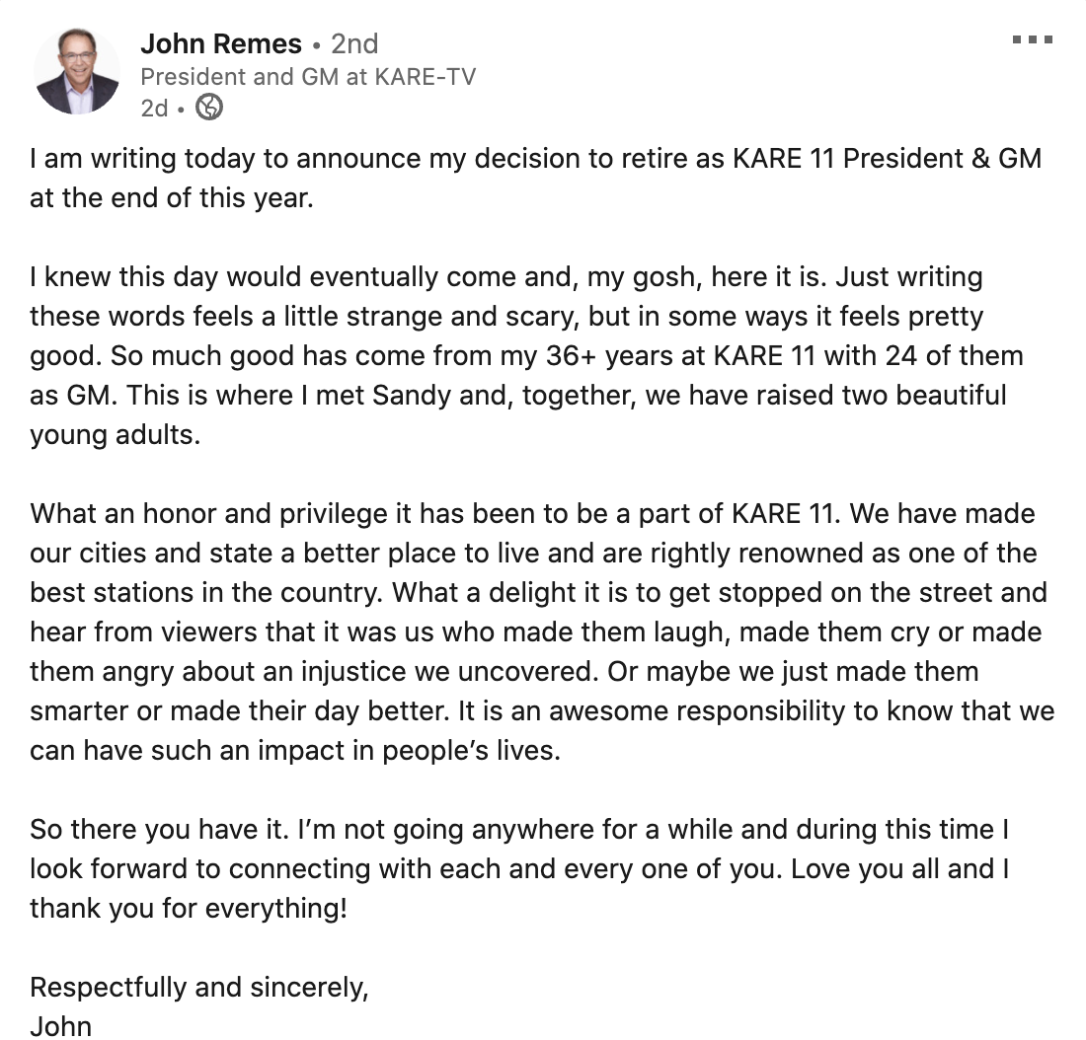The width and height of the screenshot is (1086, 1040).
Task: Click the line starting 'I knew this day'
Action: point(506,277)
